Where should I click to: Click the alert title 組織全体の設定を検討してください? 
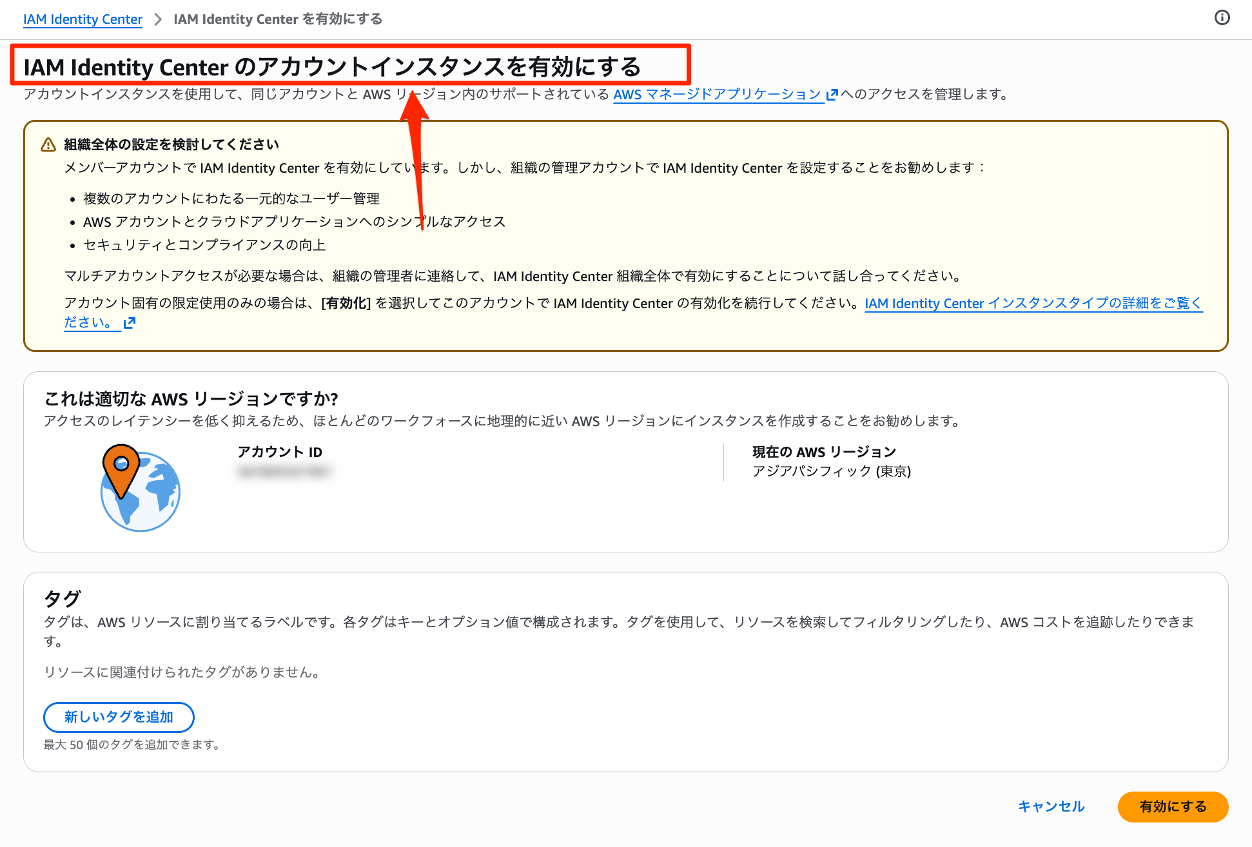[x=171, y=144]
